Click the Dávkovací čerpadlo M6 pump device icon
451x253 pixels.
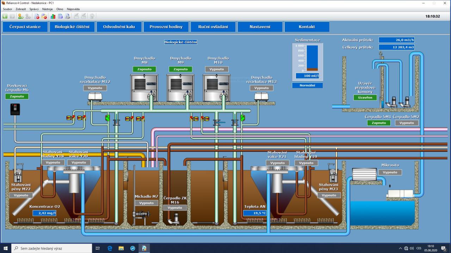15,109
